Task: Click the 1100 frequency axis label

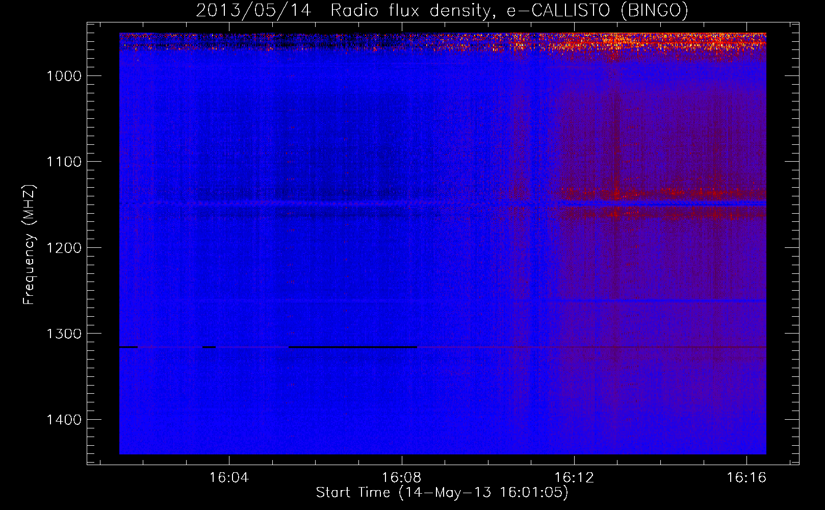Action: 64,162
